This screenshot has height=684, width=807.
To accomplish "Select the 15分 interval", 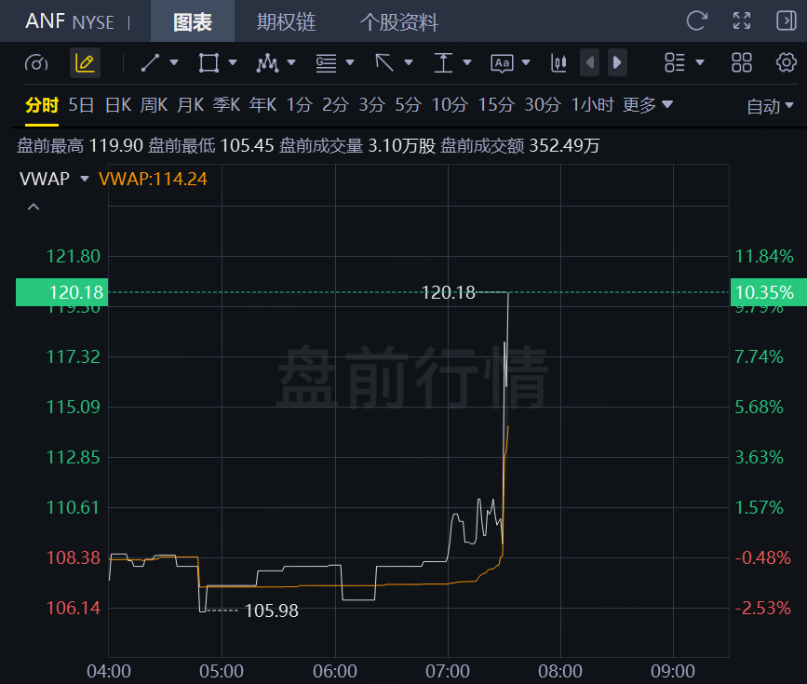I will point(496,105).
